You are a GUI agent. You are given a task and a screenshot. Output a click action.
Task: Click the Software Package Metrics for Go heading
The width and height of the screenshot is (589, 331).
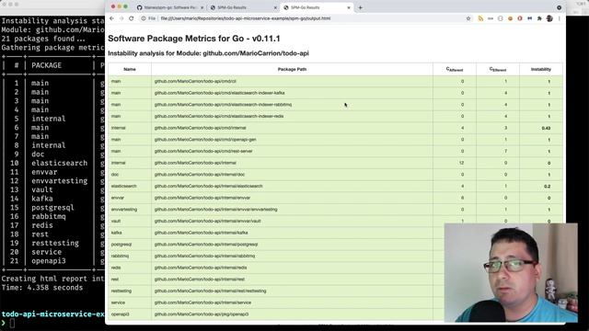point(194,39)
